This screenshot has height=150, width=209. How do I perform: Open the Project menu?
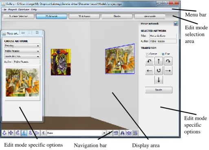12,9
